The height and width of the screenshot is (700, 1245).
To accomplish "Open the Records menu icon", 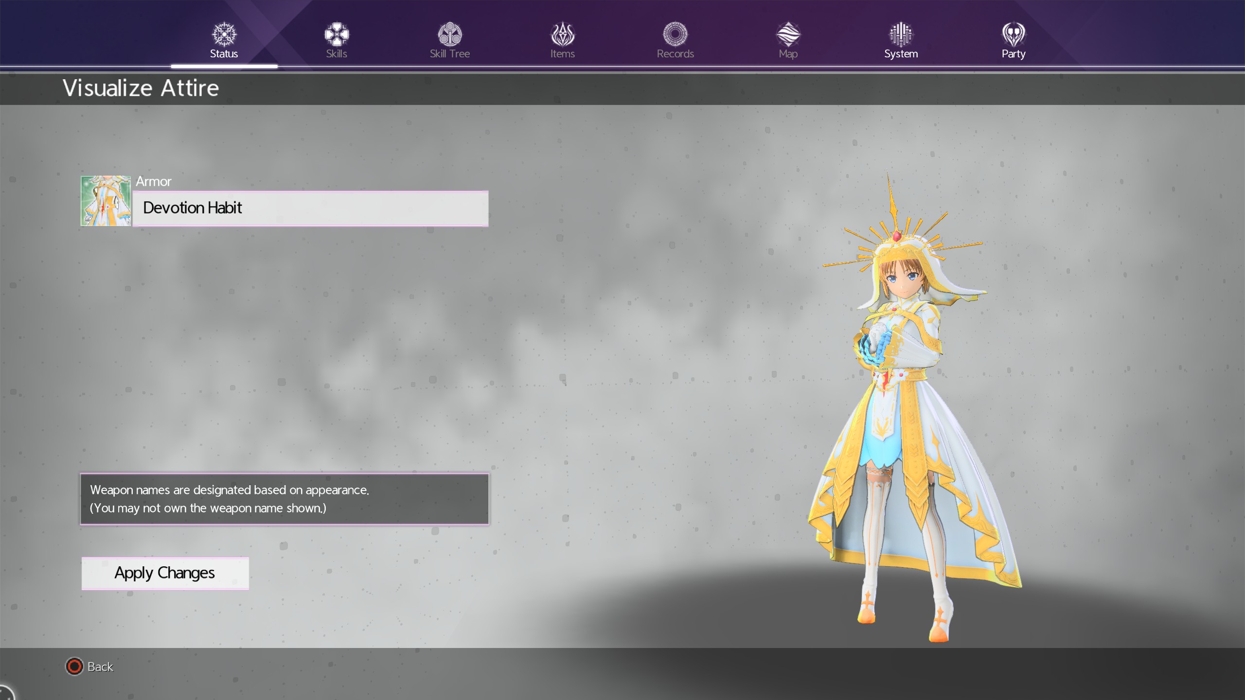I will pyautogui.click(x=676, y=34).
